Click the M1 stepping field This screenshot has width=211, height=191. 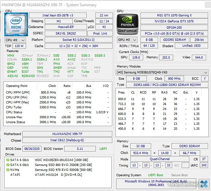(59, 21)
